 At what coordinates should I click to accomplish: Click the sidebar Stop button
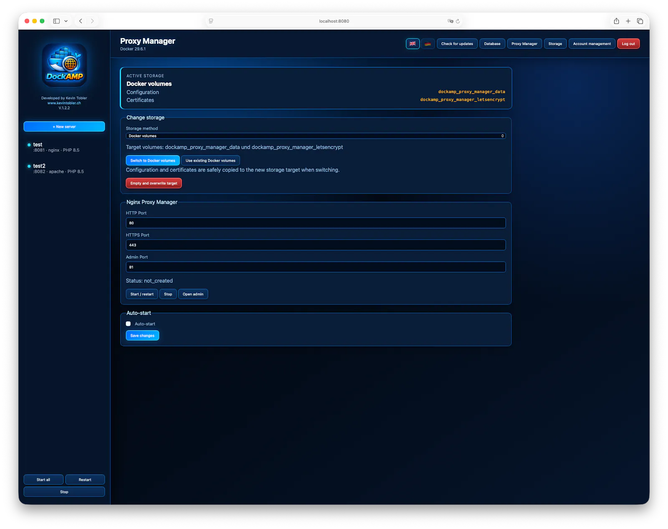(x=64, y=492)
